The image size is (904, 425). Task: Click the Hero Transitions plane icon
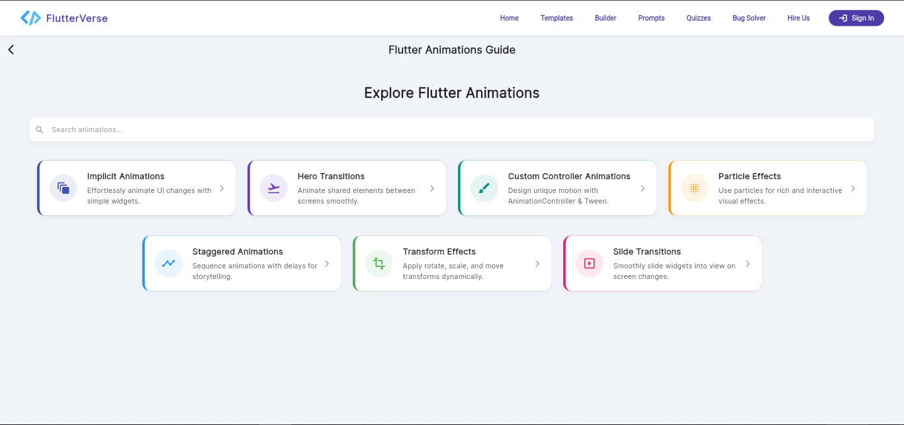click(x=273, y=188)
